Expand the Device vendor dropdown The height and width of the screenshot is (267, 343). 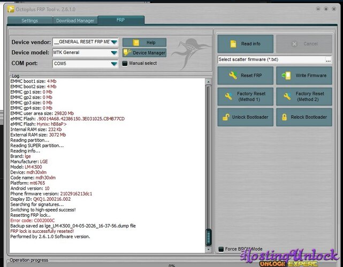click(x=114, y=42)
